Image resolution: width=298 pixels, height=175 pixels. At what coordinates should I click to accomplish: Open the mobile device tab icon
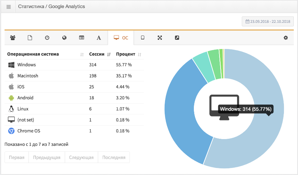[142, 38]
